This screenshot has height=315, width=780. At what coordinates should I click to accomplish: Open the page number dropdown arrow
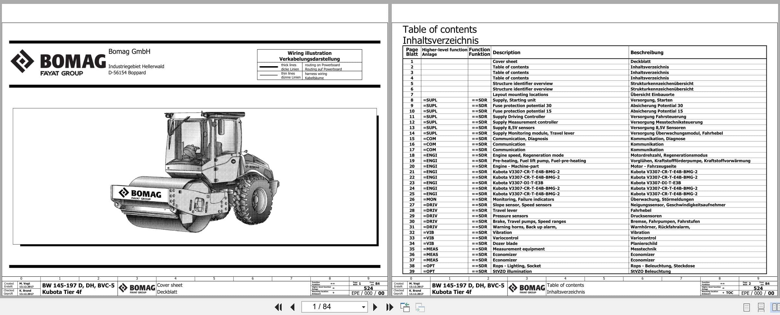(x=363, y=307)
